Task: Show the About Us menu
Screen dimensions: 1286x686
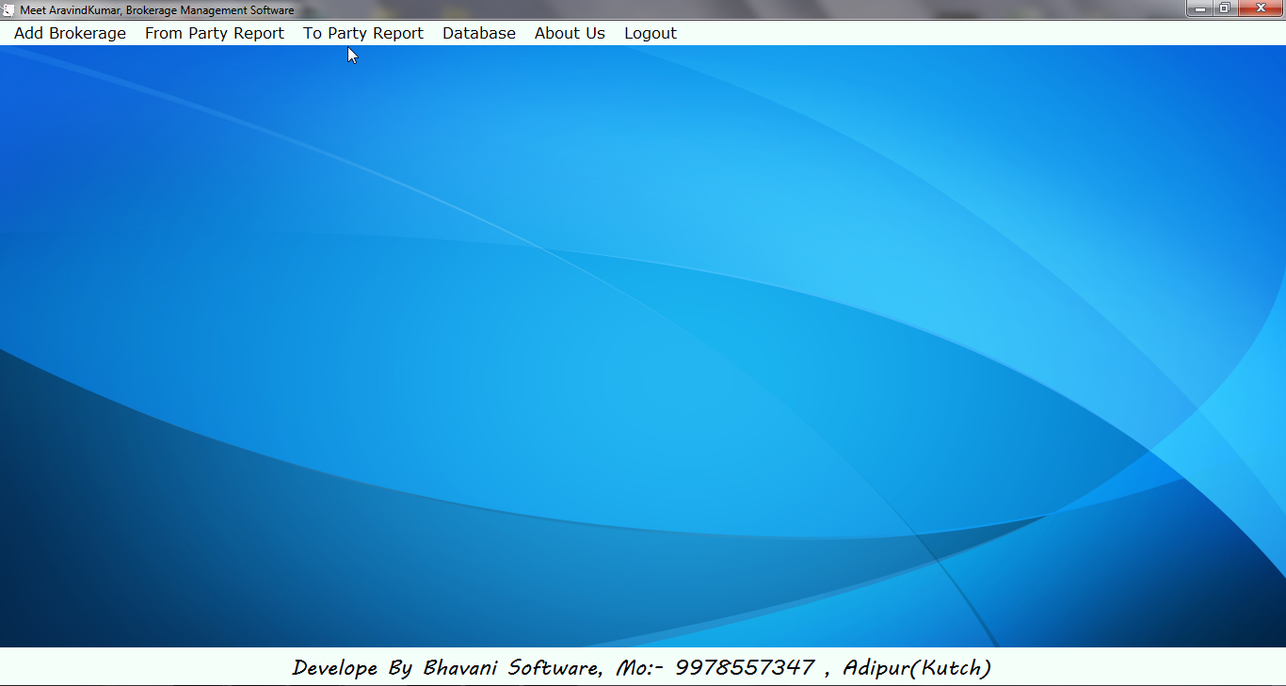Action: click(x=570, y=33)
